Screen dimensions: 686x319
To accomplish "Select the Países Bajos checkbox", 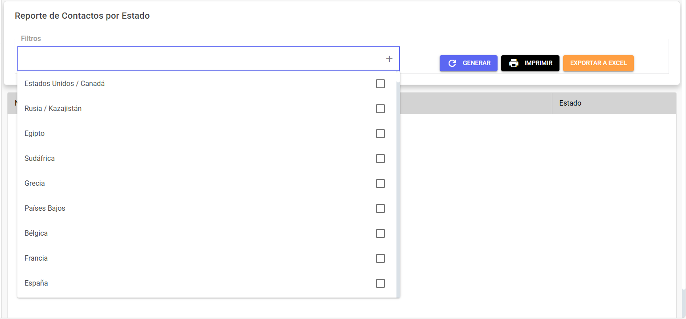I will 380,209.
